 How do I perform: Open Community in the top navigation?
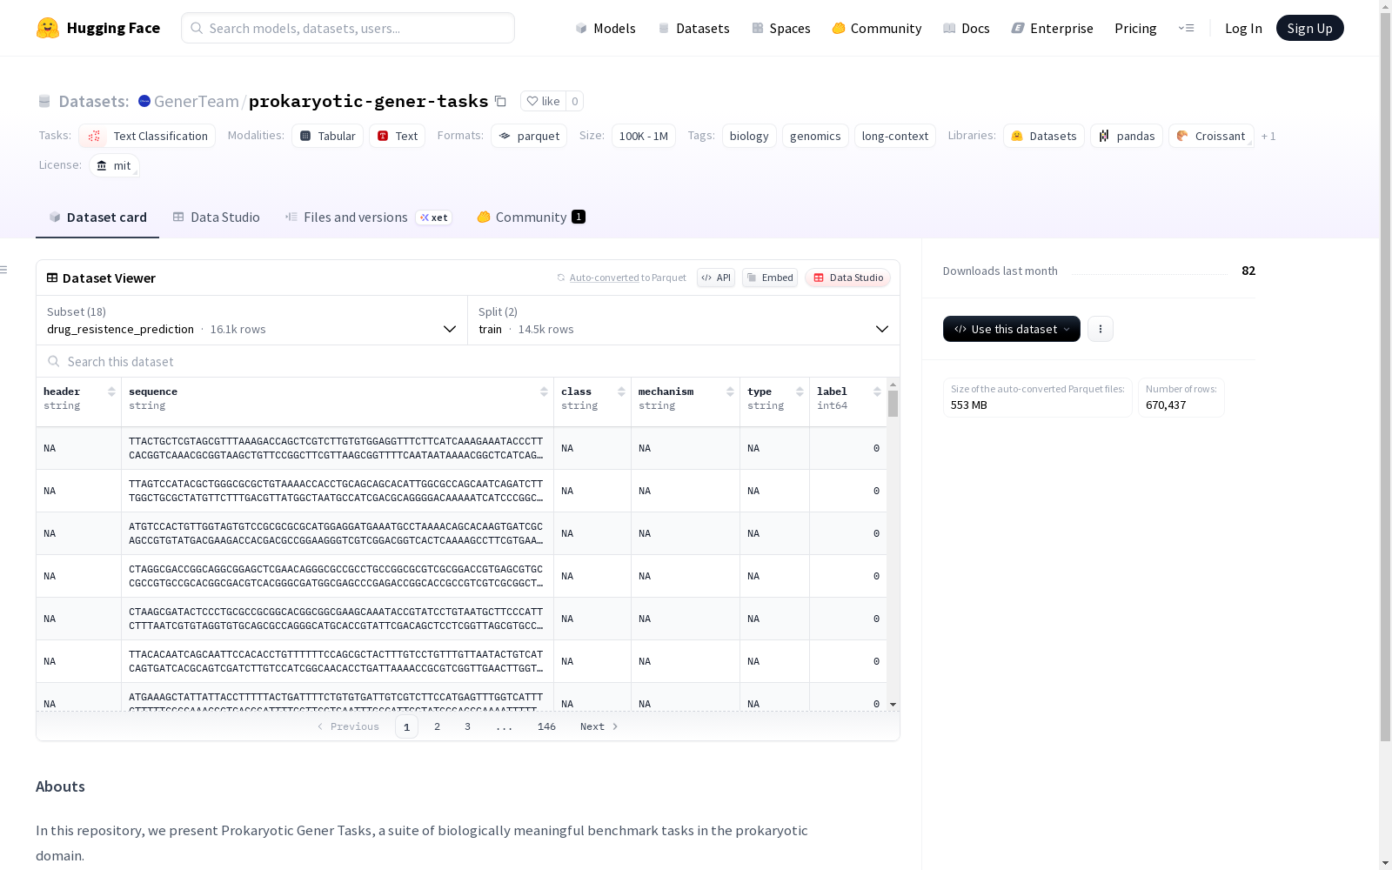877,28
